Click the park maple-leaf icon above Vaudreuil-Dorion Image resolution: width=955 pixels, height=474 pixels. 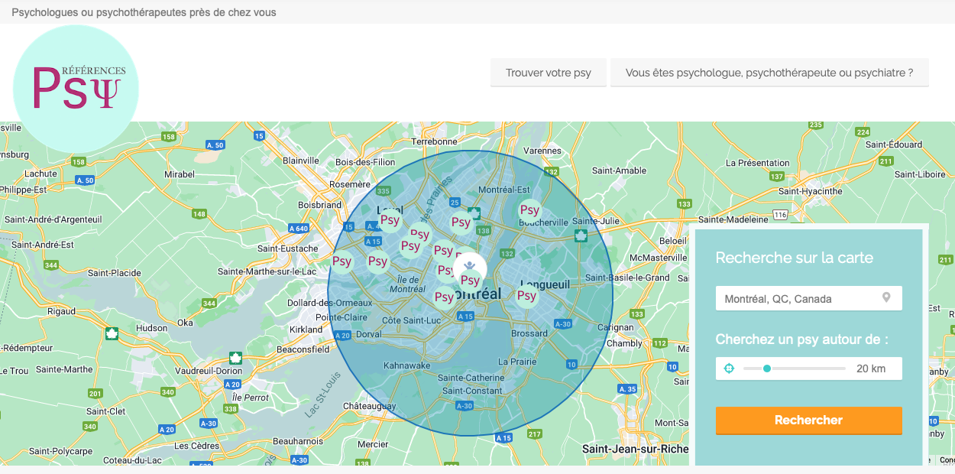pyautogui.click(x=235, y=358)
